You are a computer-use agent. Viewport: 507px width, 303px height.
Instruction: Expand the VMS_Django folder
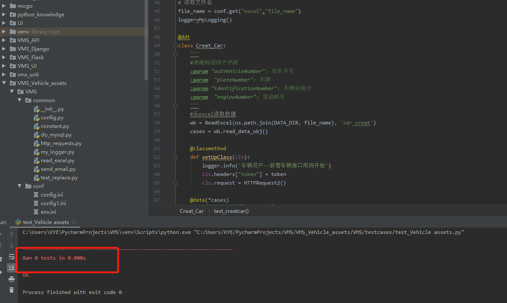click(x=4, y=48)
